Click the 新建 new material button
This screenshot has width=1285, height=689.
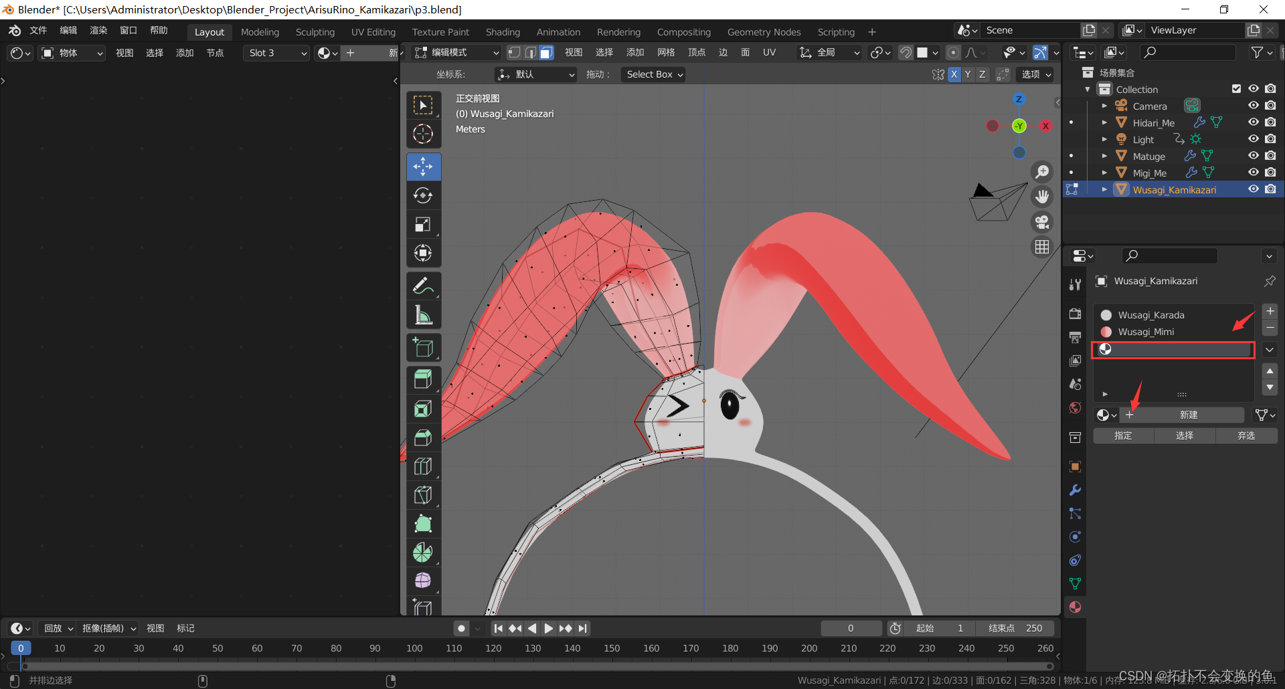click(x=1188, y=415)
